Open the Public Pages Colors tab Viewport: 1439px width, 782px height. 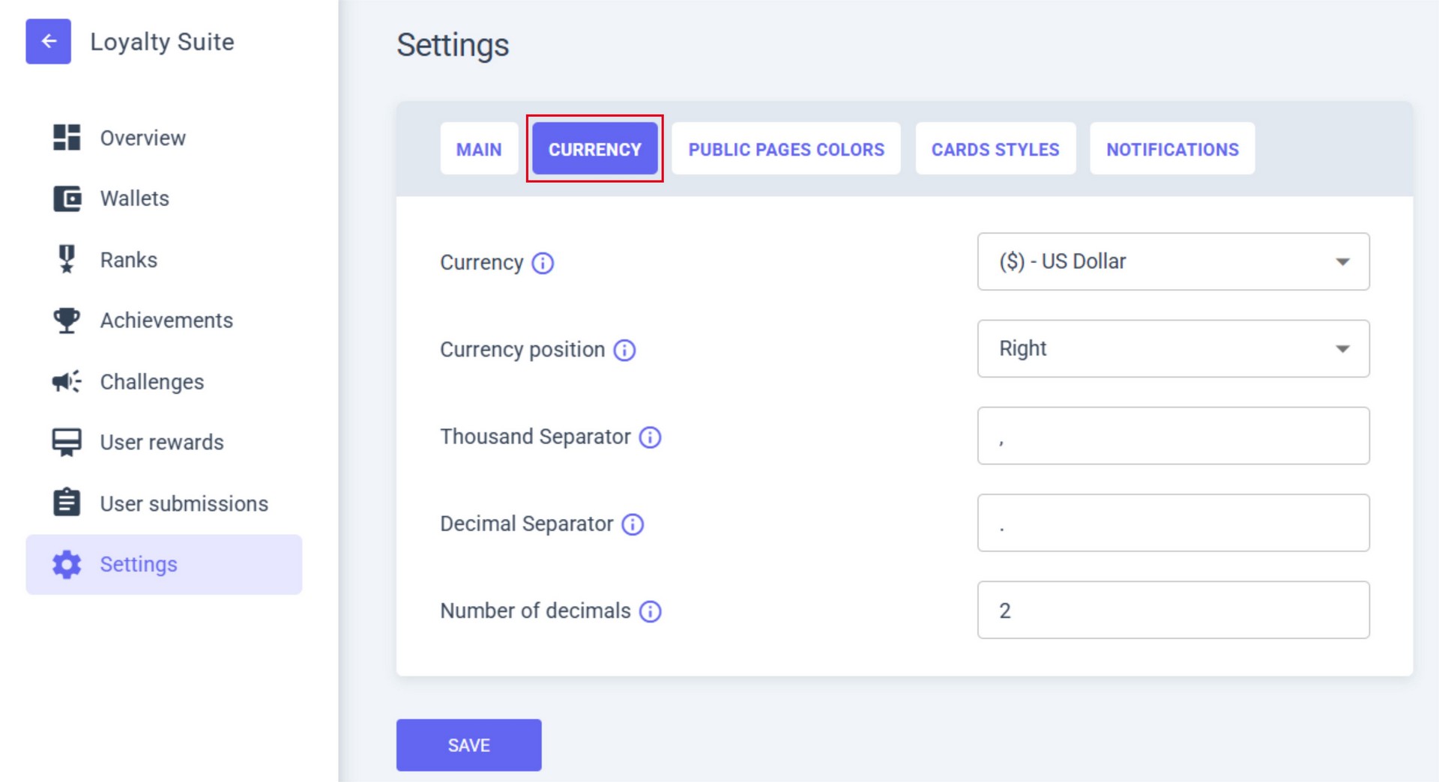[786, 149]
